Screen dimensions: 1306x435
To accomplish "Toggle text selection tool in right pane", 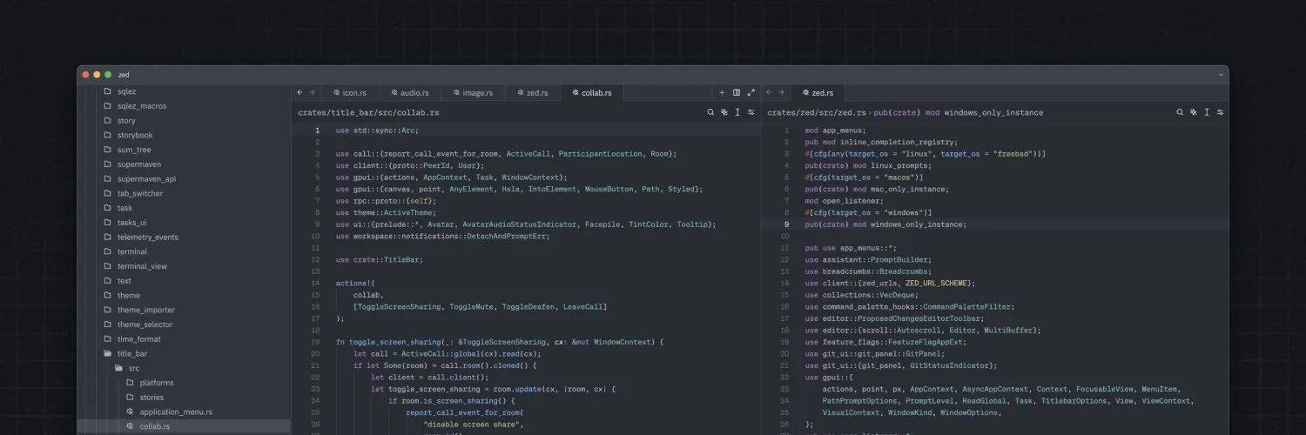I will [x=1207, y=112].
